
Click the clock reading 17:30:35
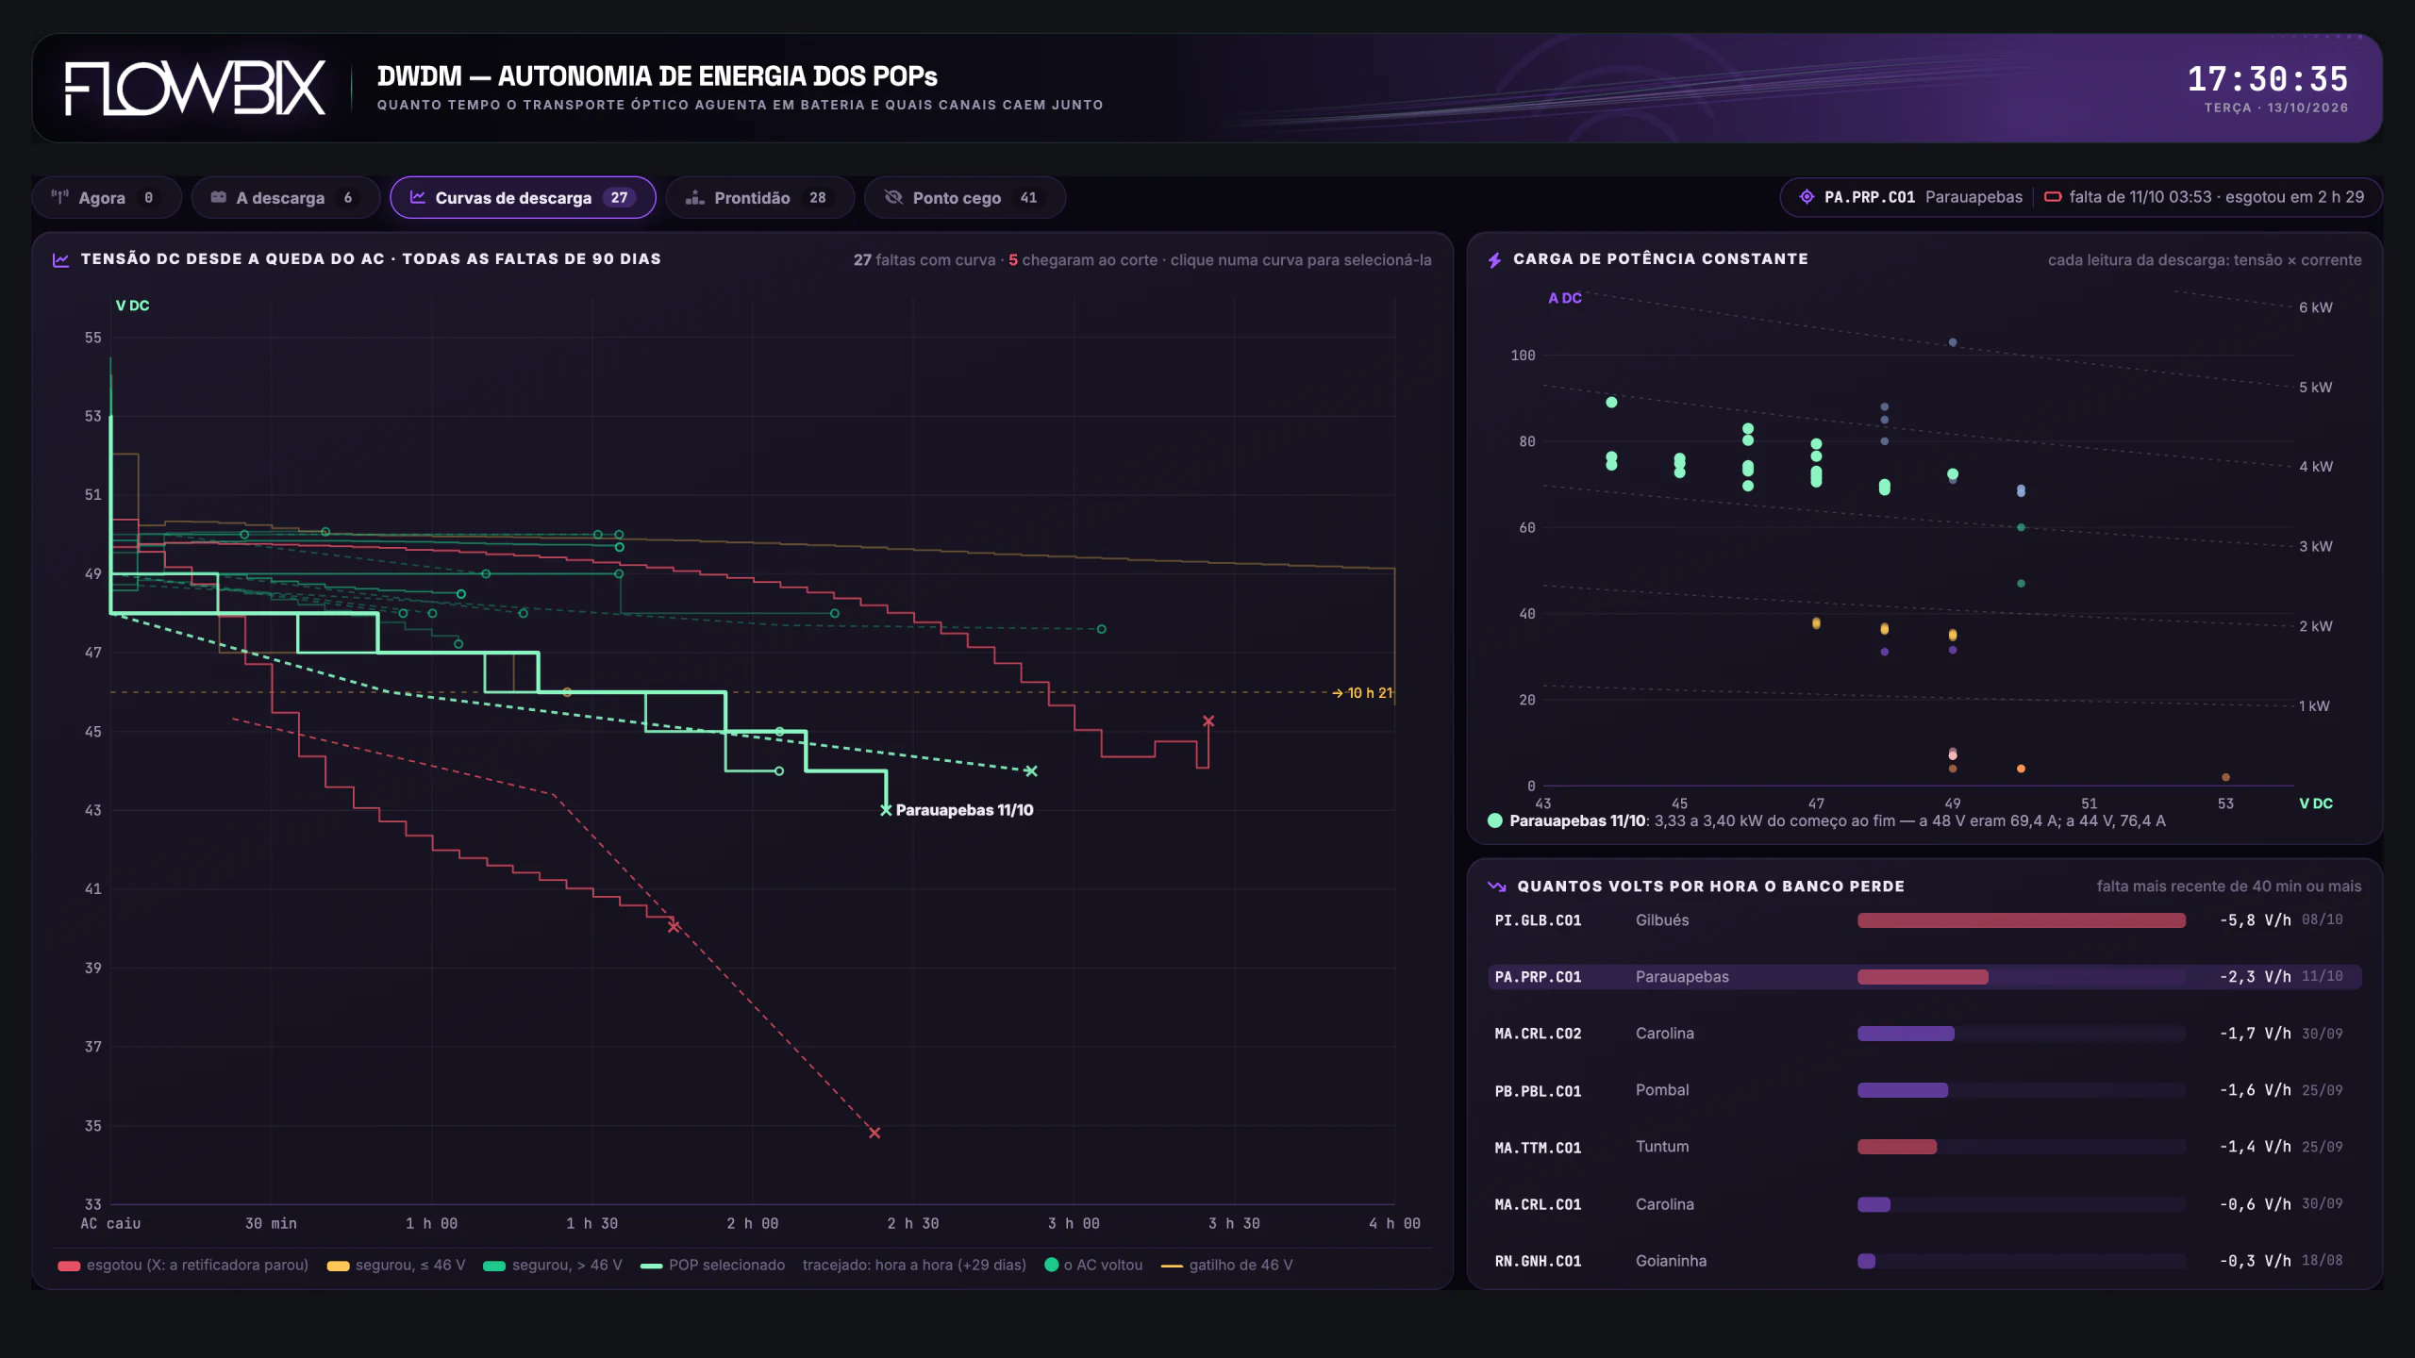[x=2268, y=79]
